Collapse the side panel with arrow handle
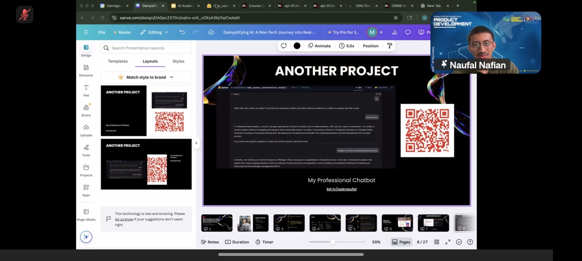The image size is (582, 261). tap(196, 143)
